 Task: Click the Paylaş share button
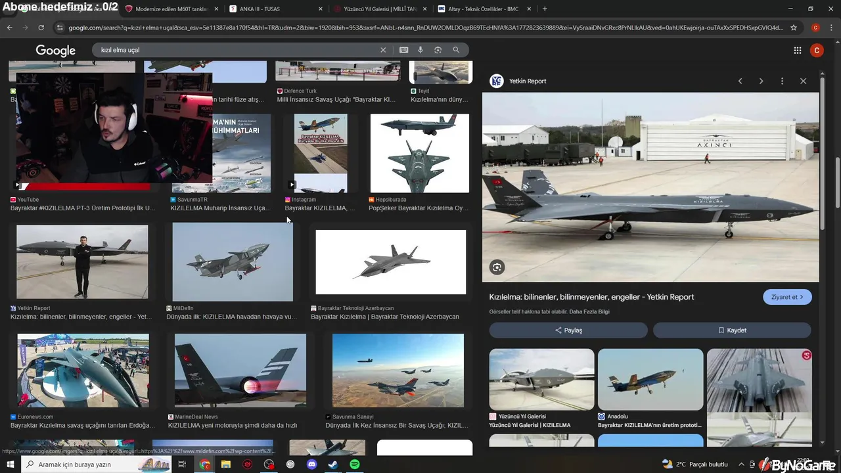(568, 330)
